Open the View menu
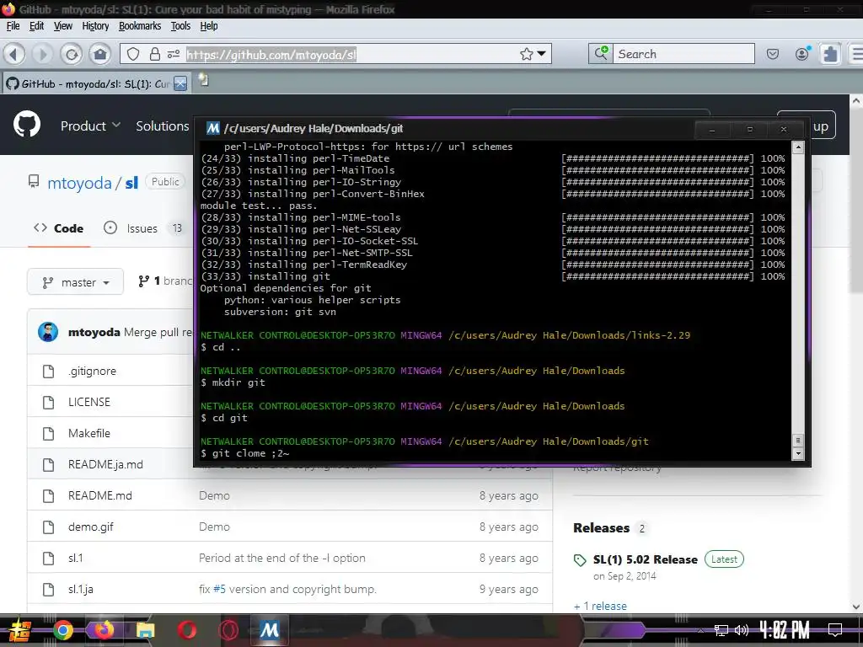The height and width of the screenshot is (647, 863). pos(62,26)
